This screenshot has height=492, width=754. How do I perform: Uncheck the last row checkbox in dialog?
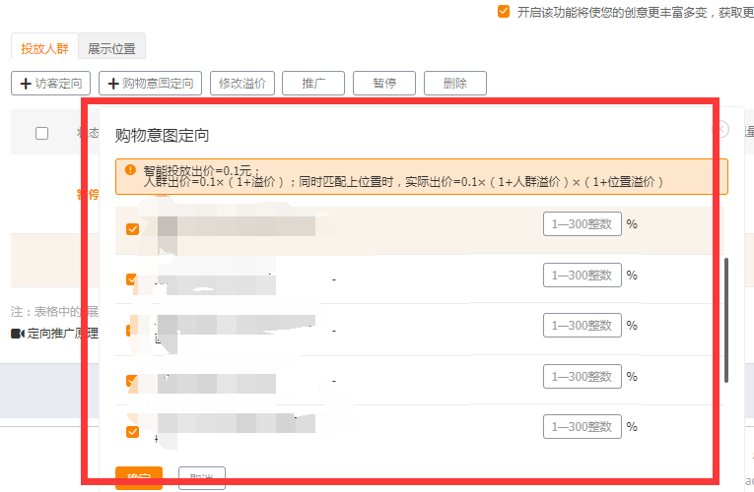point(132,432)
